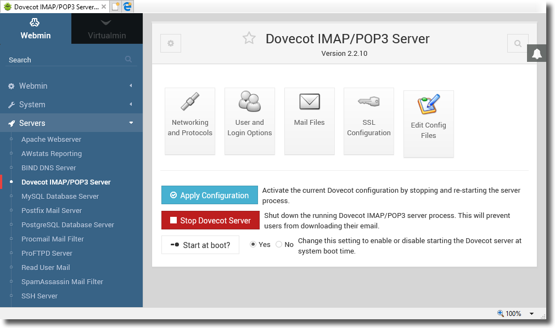
Task: Open Apache Webserver in sidebar
Action: coord(51,140)
